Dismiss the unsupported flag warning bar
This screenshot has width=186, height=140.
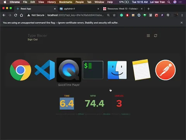click(x=181, y=23)
